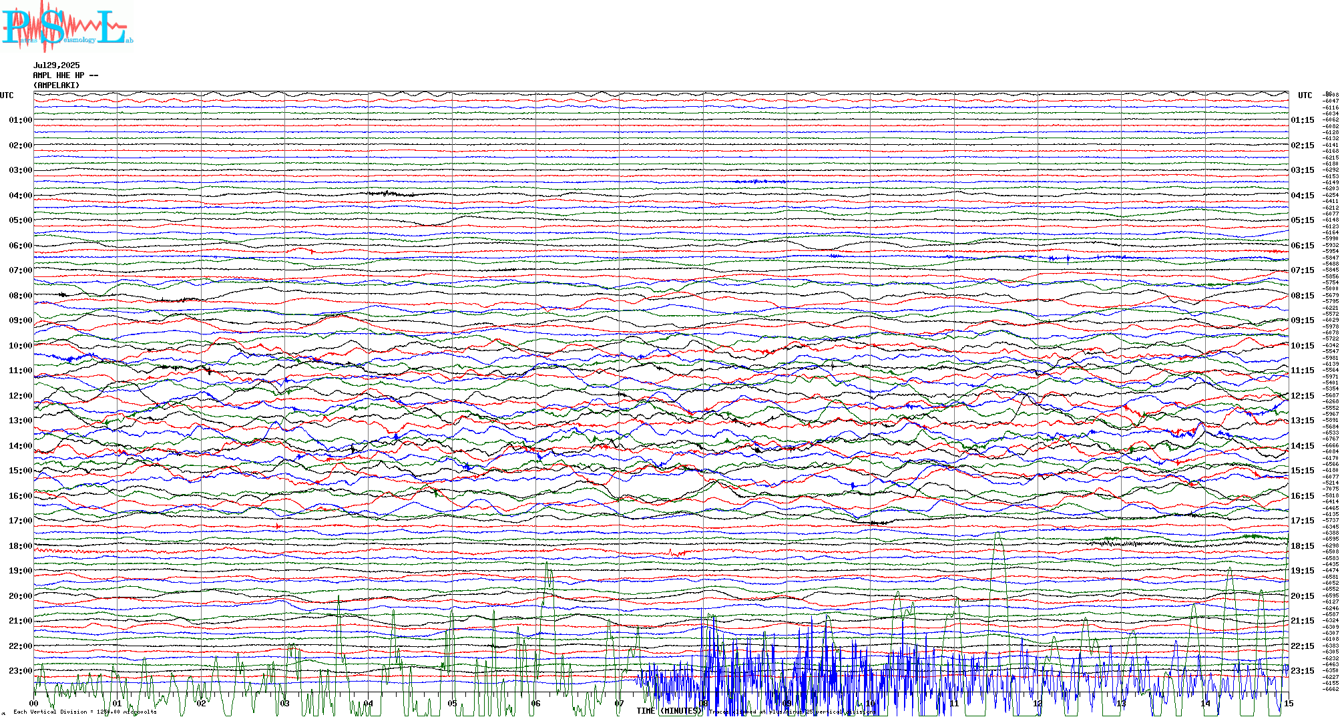Click the 12:00 hour label

[x=21, y=396]
